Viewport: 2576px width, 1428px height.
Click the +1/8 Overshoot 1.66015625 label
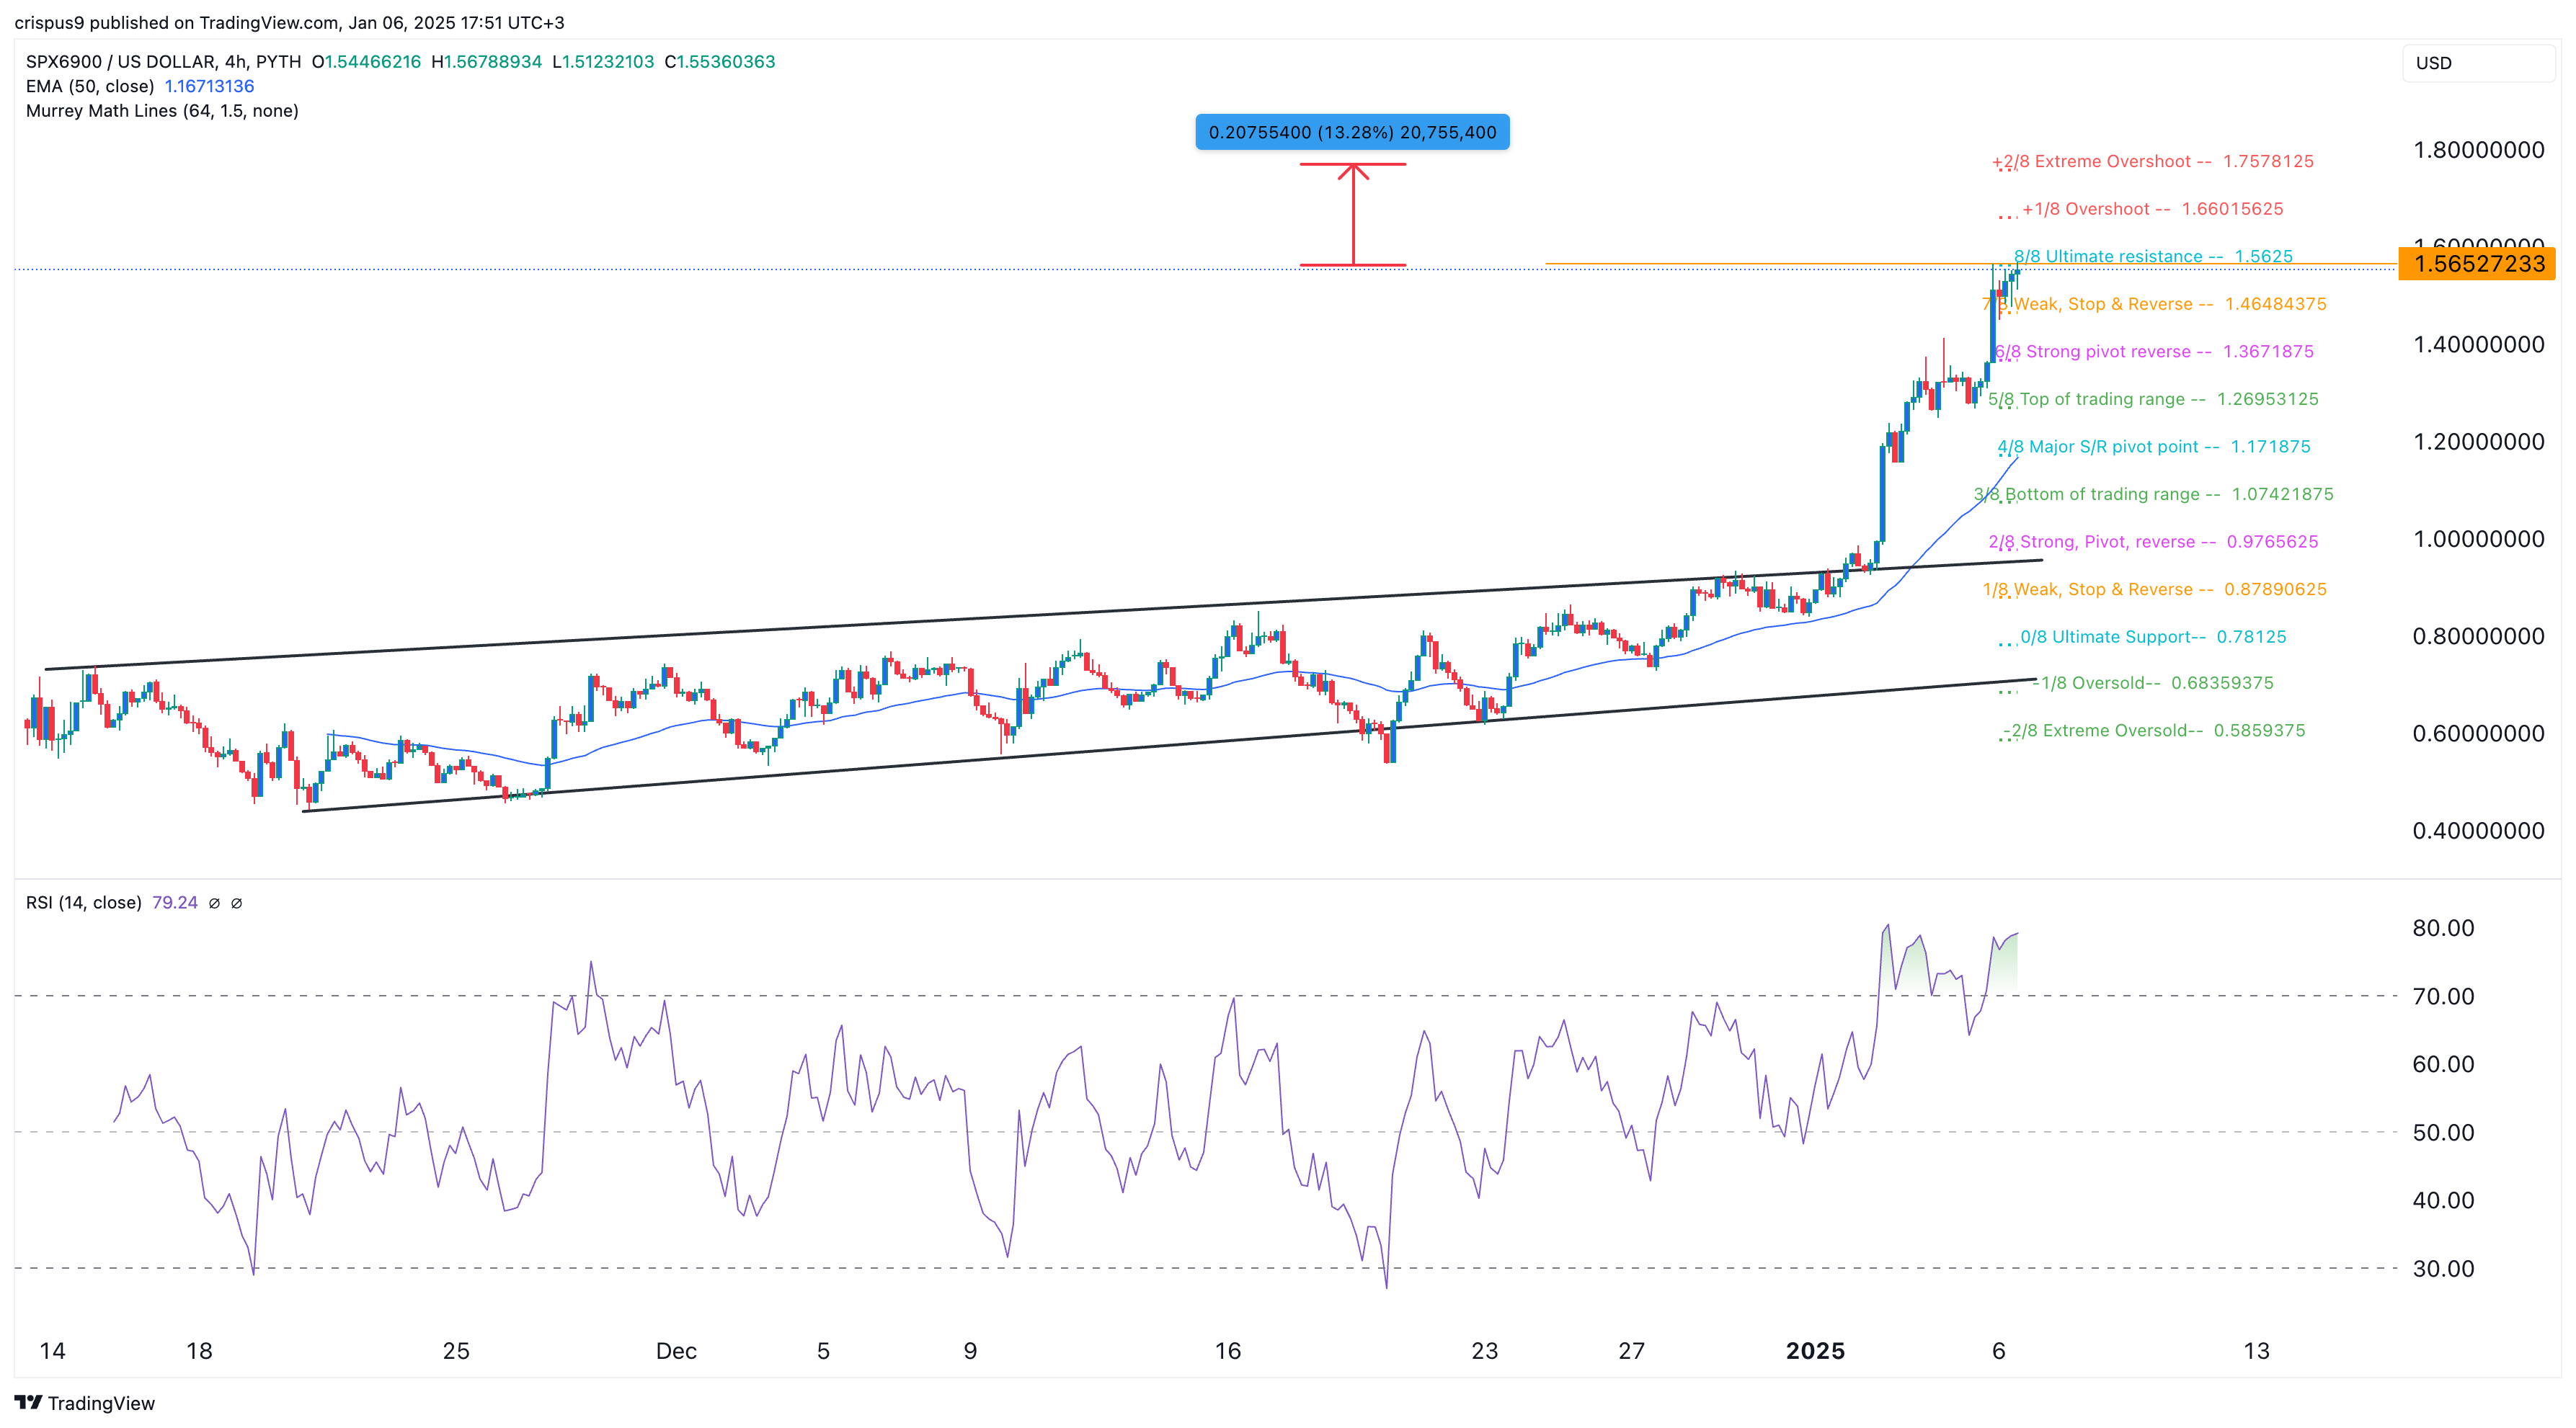click(x=2152, y=210)
